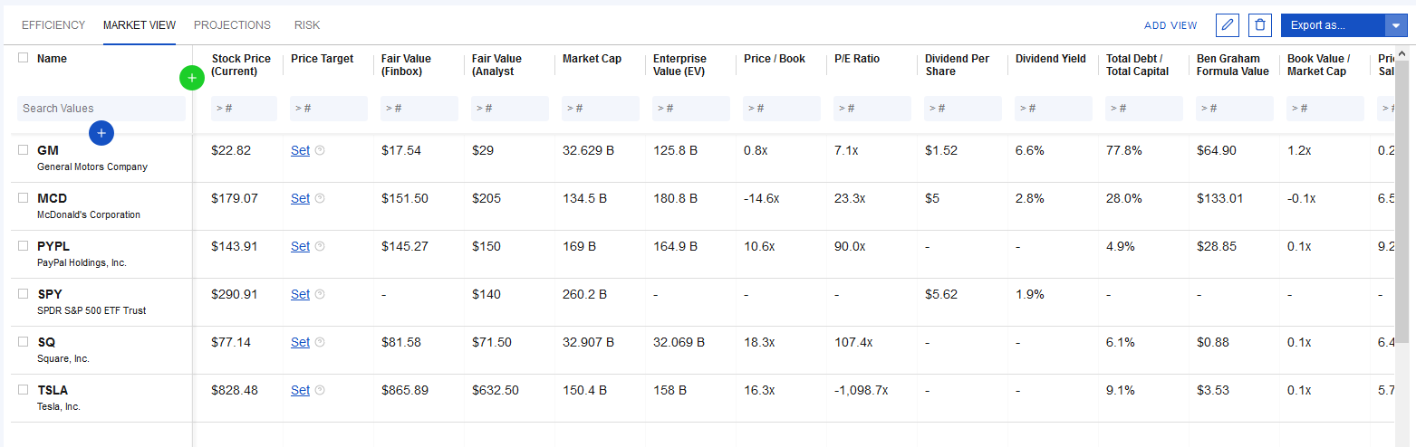1416x447 pixels.
Task: Click the trash delete view icon
Action: [1260, 25]
